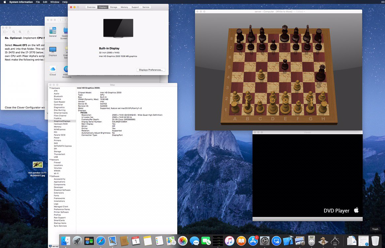The width and height of the screenshot is (385, 248).
Task: Launch Safari compass icon in dock
Action: point(101,241)
